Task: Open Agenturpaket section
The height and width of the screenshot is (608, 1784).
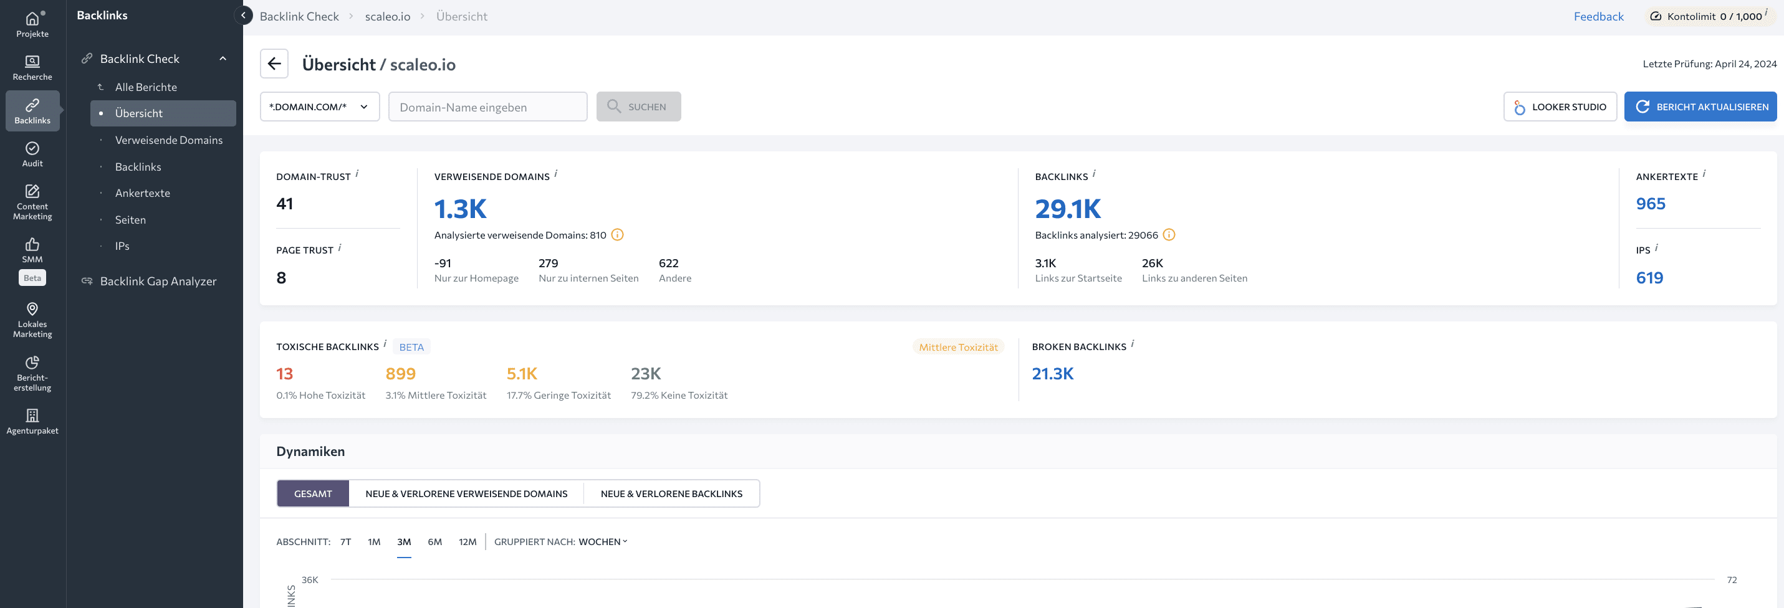Action: tap(32, 421)
